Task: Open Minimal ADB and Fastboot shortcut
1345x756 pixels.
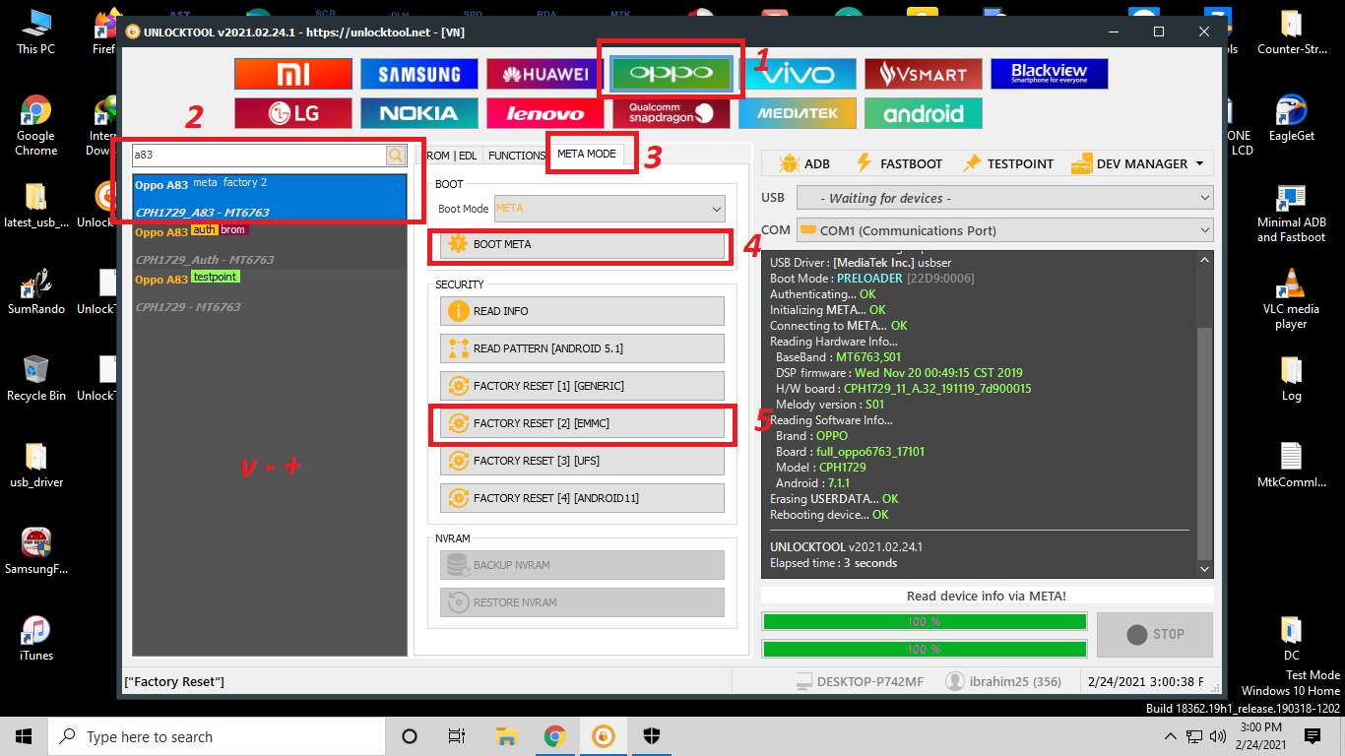Action: [1291, 213]
